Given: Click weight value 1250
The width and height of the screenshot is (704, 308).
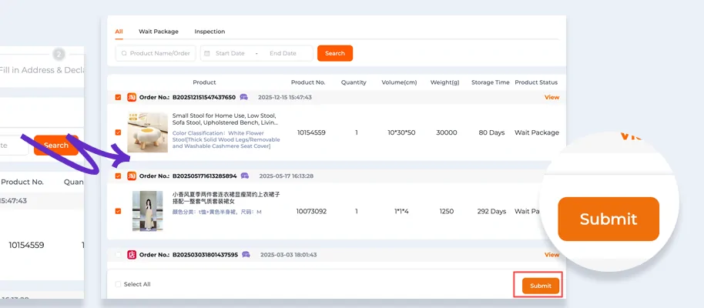Looking at the screenshot, I should point(446,211).
